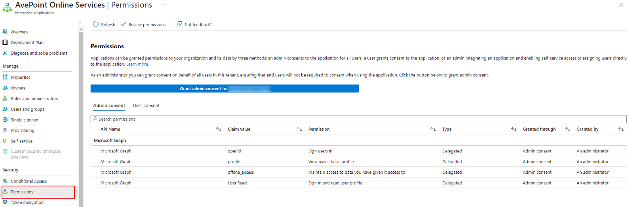Switch to the User consent tab
The width and height of the screenshot is (628, 207).
click(x=146, y=106)
